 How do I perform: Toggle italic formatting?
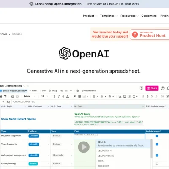tap(59, 96)
